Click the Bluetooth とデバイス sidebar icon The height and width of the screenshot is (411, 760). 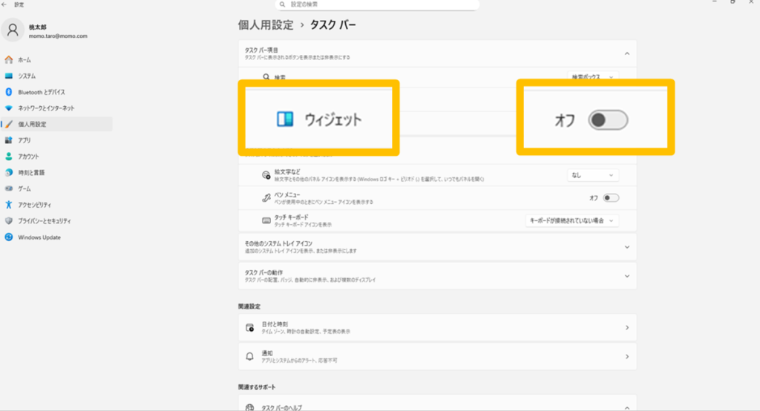9,92
